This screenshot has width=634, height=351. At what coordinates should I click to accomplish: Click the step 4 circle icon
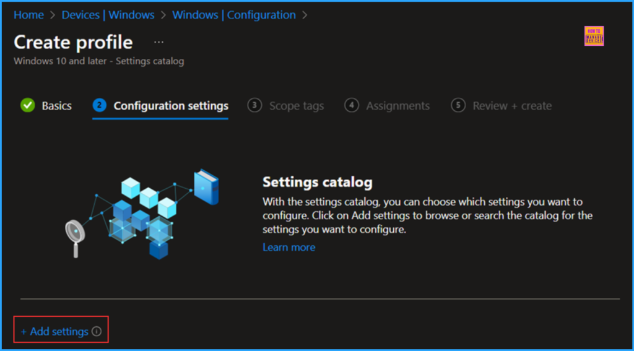tap(352, 105)
